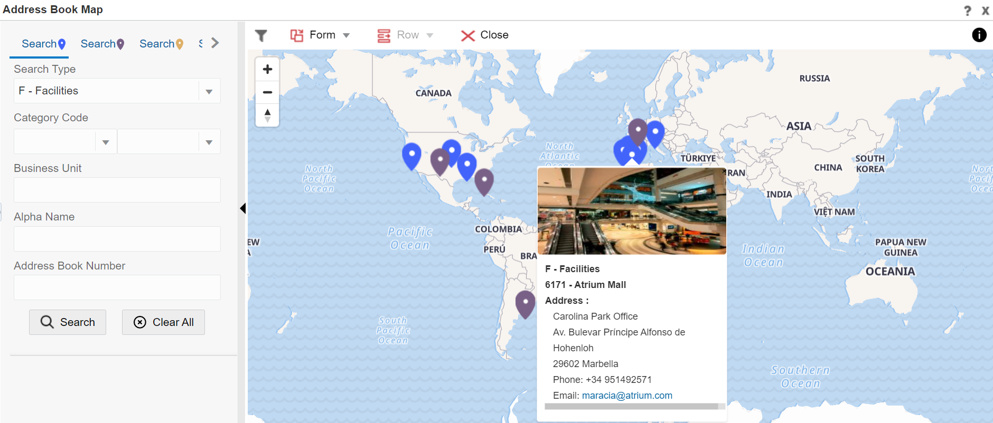993x423 pixels.
Task: Click 'F - Facilities' popup heading
Action: click(573, 269)
